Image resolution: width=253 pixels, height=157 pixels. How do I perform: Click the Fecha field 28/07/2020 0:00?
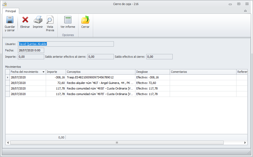click(31, 50)
